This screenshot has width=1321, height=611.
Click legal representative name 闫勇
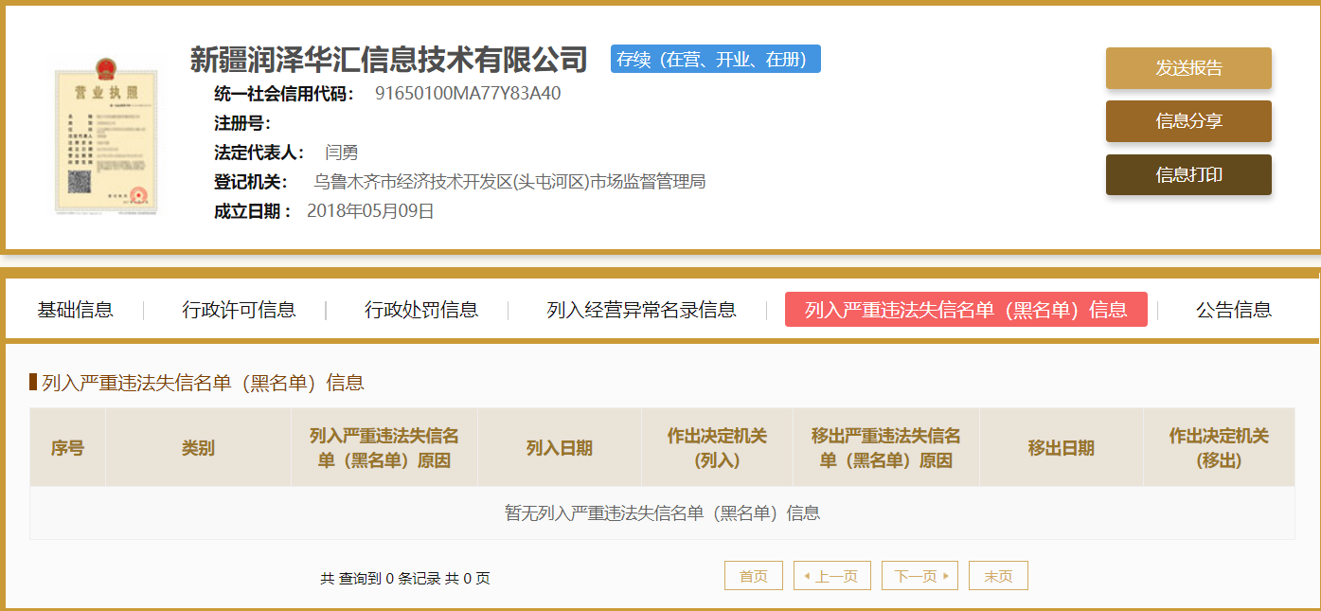pos(341,153)
